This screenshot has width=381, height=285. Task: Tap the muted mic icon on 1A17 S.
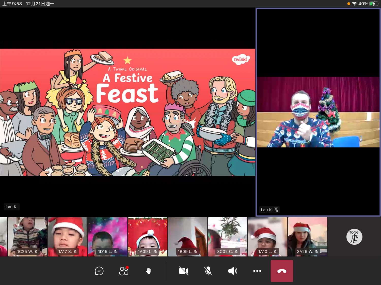(75, 252)
